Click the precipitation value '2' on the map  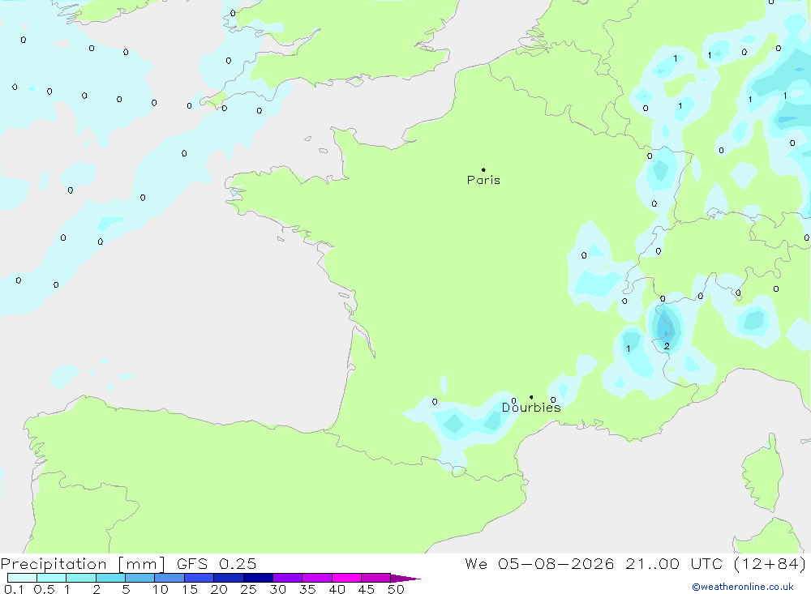point(667,346)
